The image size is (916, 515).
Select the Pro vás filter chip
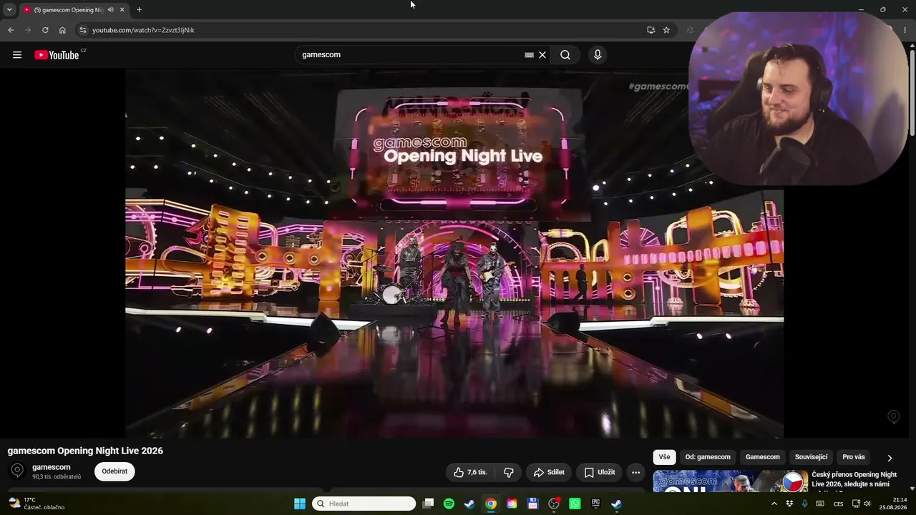(854, 457)
